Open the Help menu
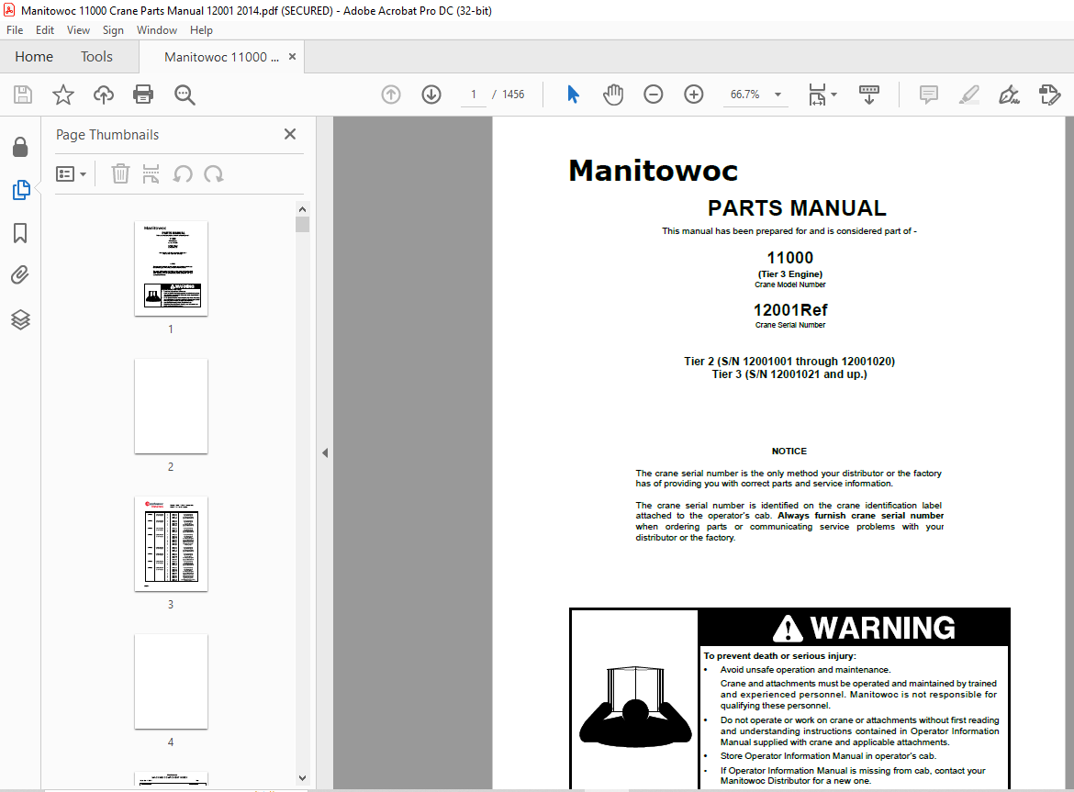The image size is (1074, 792). [201, 30]
